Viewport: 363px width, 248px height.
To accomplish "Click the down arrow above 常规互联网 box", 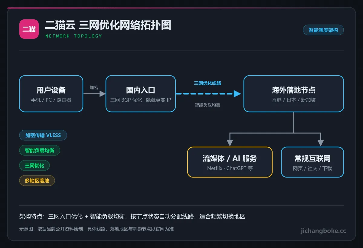I will [321, 143].
